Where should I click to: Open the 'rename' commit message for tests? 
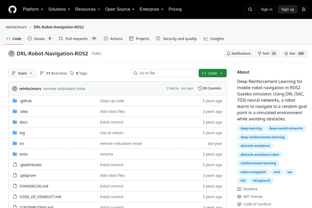(x=107, y=154)
